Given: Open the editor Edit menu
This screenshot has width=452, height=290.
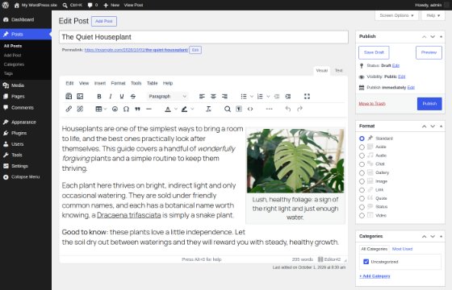Looking at the screenshot, I should tap(69, 83).
